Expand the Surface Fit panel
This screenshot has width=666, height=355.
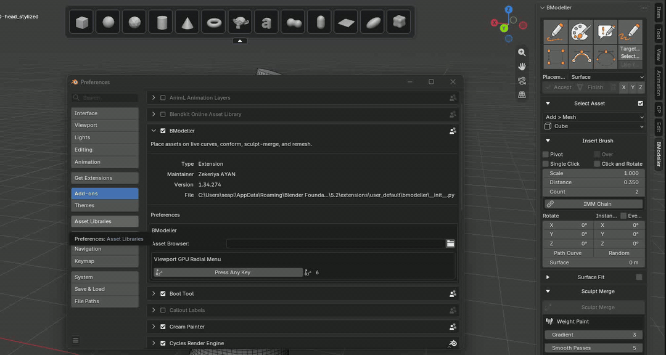[x=548, y=277]
